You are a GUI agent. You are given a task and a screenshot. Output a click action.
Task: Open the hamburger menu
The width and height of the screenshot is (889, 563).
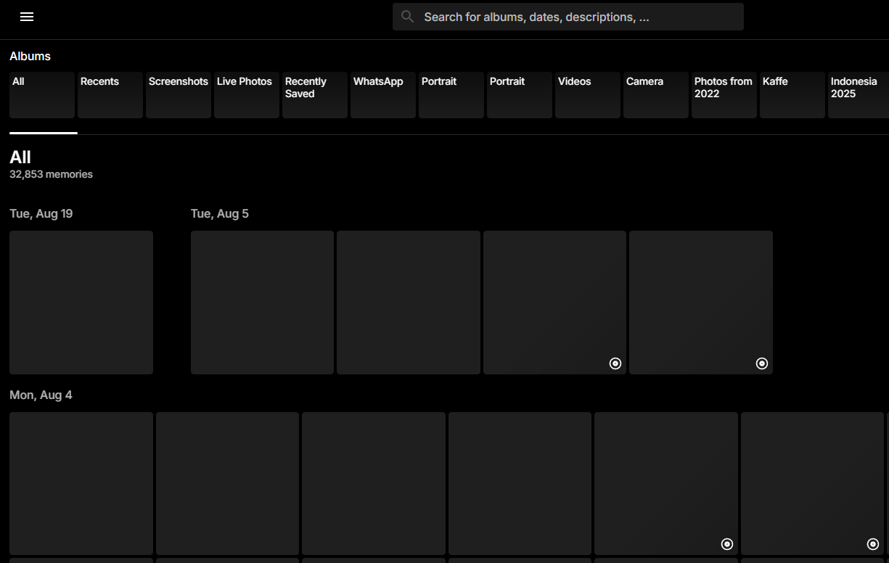(27, 17)
